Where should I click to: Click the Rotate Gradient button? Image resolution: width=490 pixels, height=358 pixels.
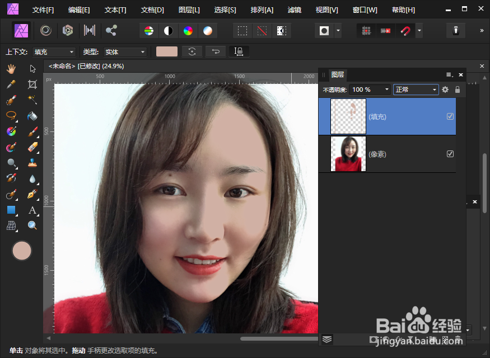coord(192,51)
